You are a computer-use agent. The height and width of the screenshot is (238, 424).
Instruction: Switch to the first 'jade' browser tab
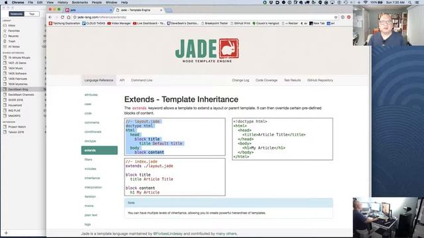[x=88, y=10]
